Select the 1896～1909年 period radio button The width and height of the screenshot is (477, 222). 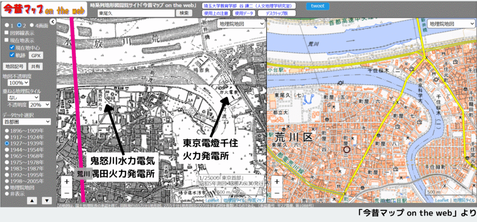click(x=7, y=131)
